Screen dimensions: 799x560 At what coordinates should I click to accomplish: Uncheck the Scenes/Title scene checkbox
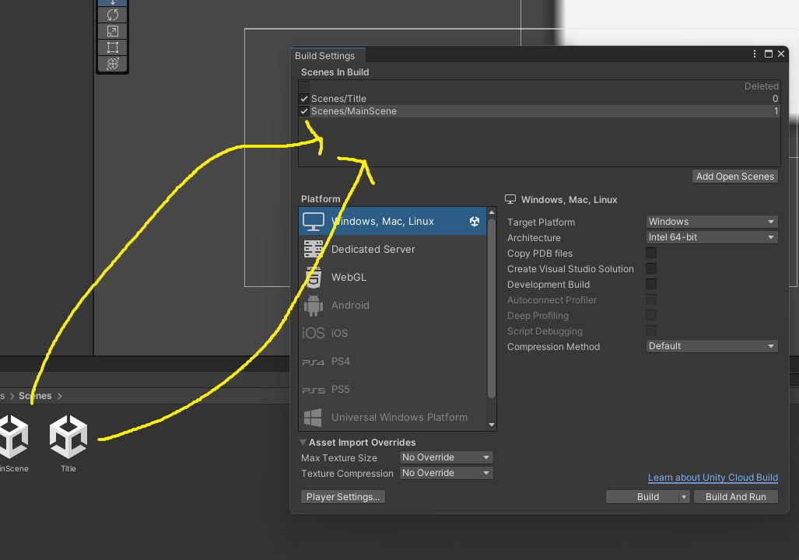click(x=304, y=99)
